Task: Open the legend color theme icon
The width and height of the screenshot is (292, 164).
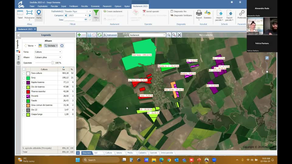Action: click(40, 46)
